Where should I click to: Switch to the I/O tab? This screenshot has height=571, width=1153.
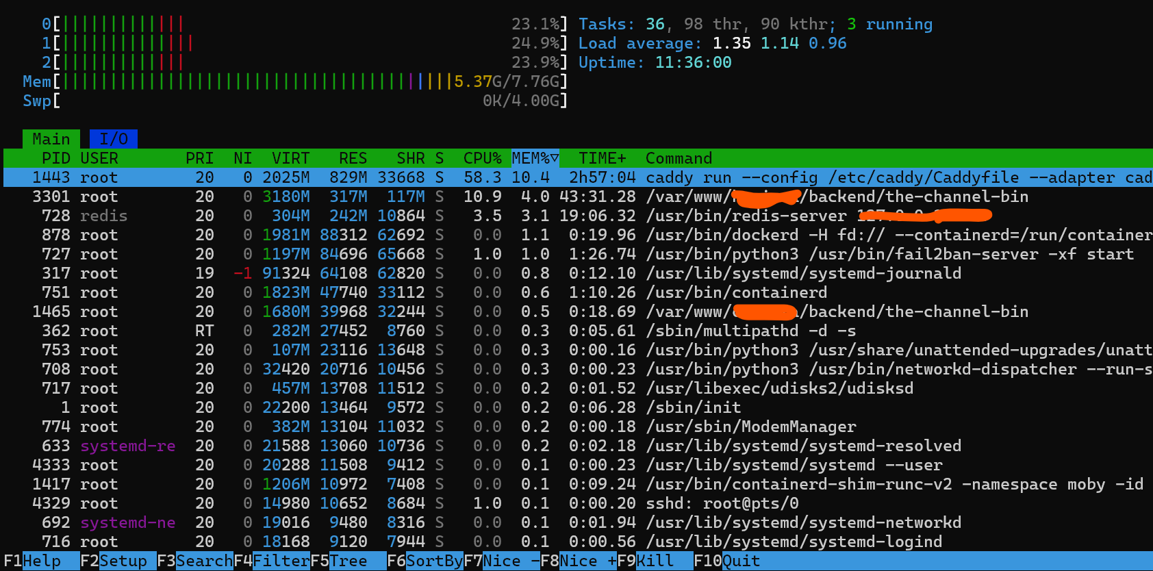pyautogui.click(x=114, y=139)
